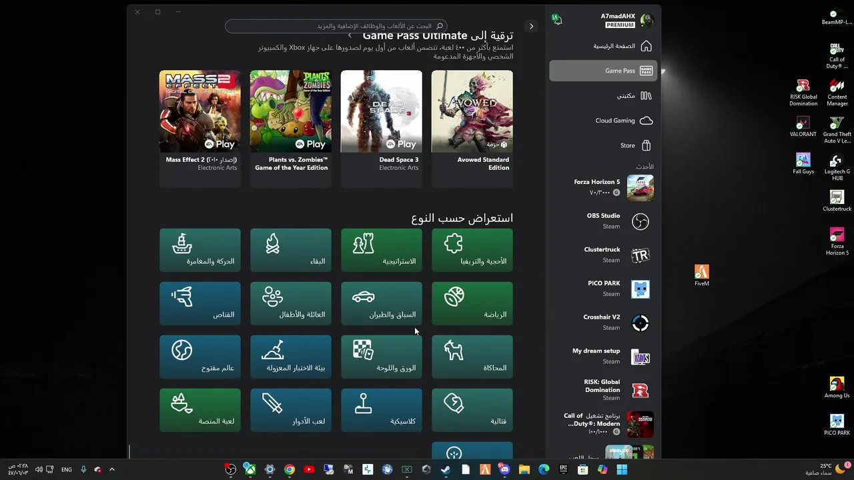Browse the Shooter (القناص) genre tile
The image size is (854, 480).
click(200, 303)
